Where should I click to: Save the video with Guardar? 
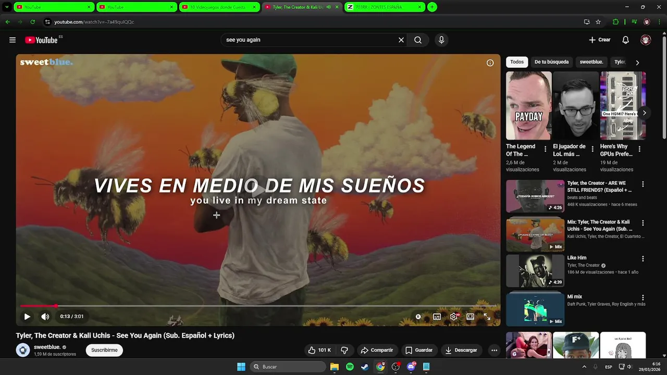click(x=419, y=350)
